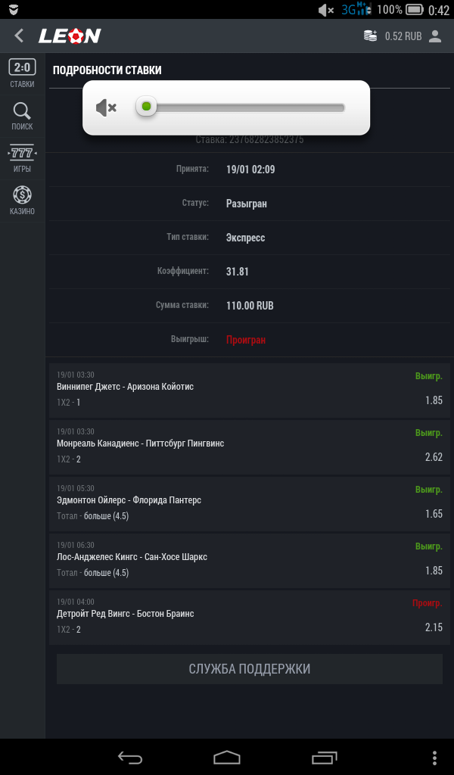
Task: Click the volume slider knob
Action: (146, 107)
